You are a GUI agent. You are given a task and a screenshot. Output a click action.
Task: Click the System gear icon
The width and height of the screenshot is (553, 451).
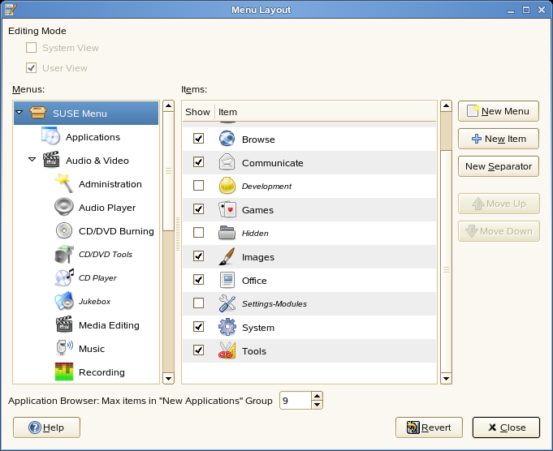point(227,328)
